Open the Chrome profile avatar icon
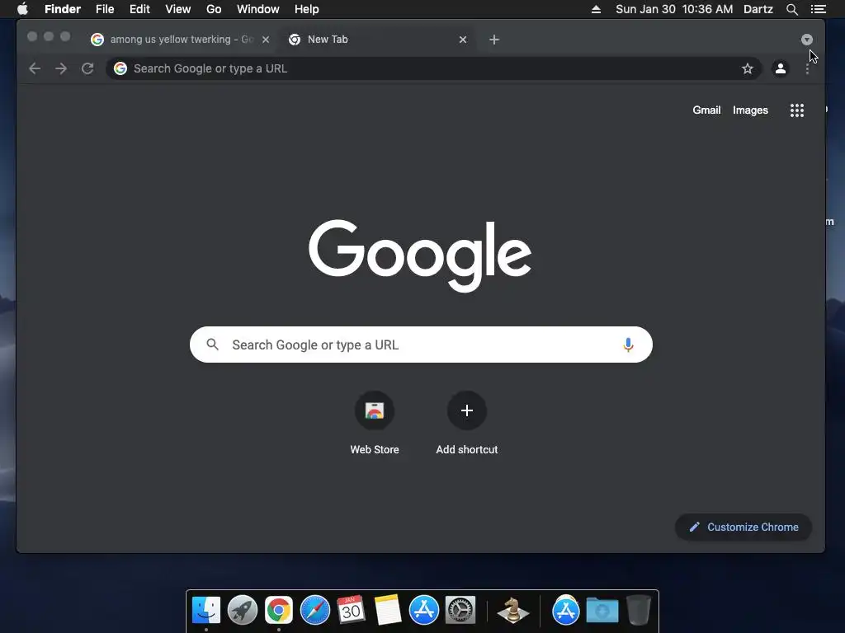 (780, 68)
